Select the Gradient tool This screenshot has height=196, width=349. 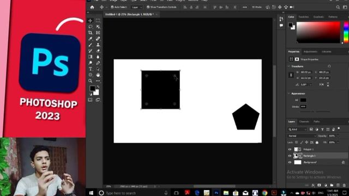[90, 57]
